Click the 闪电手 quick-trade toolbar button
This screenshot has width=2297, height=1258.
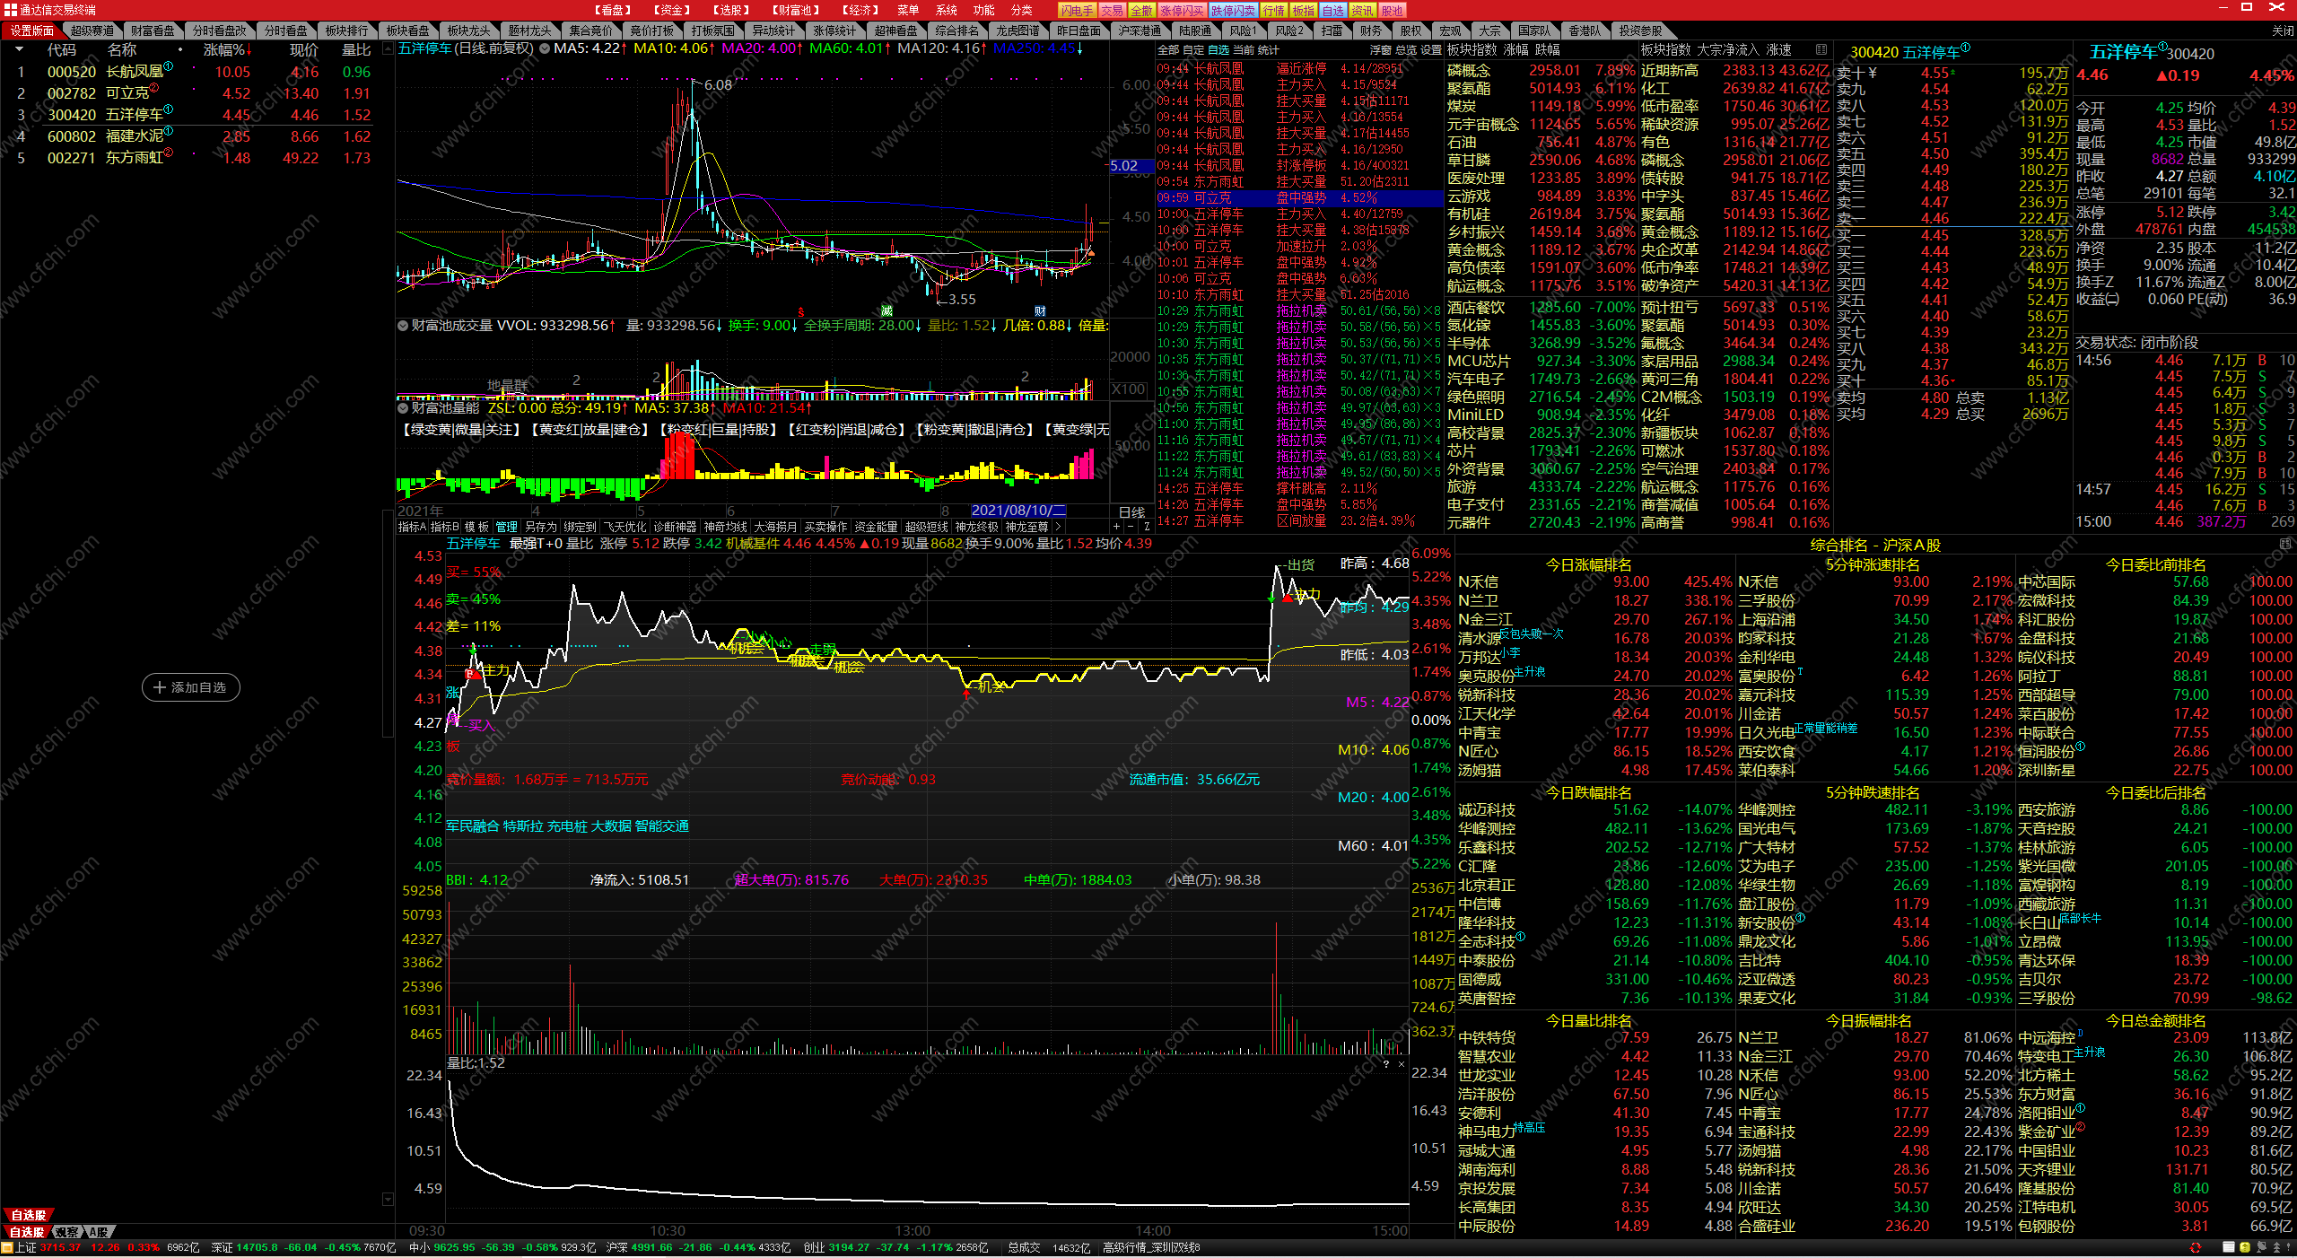1076,11
